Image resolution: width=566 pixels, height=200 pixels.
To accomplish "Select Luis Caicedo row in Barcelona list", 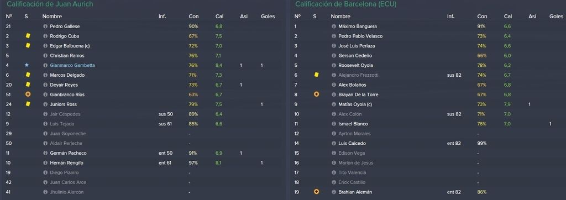I will click(x=428, y=143).
